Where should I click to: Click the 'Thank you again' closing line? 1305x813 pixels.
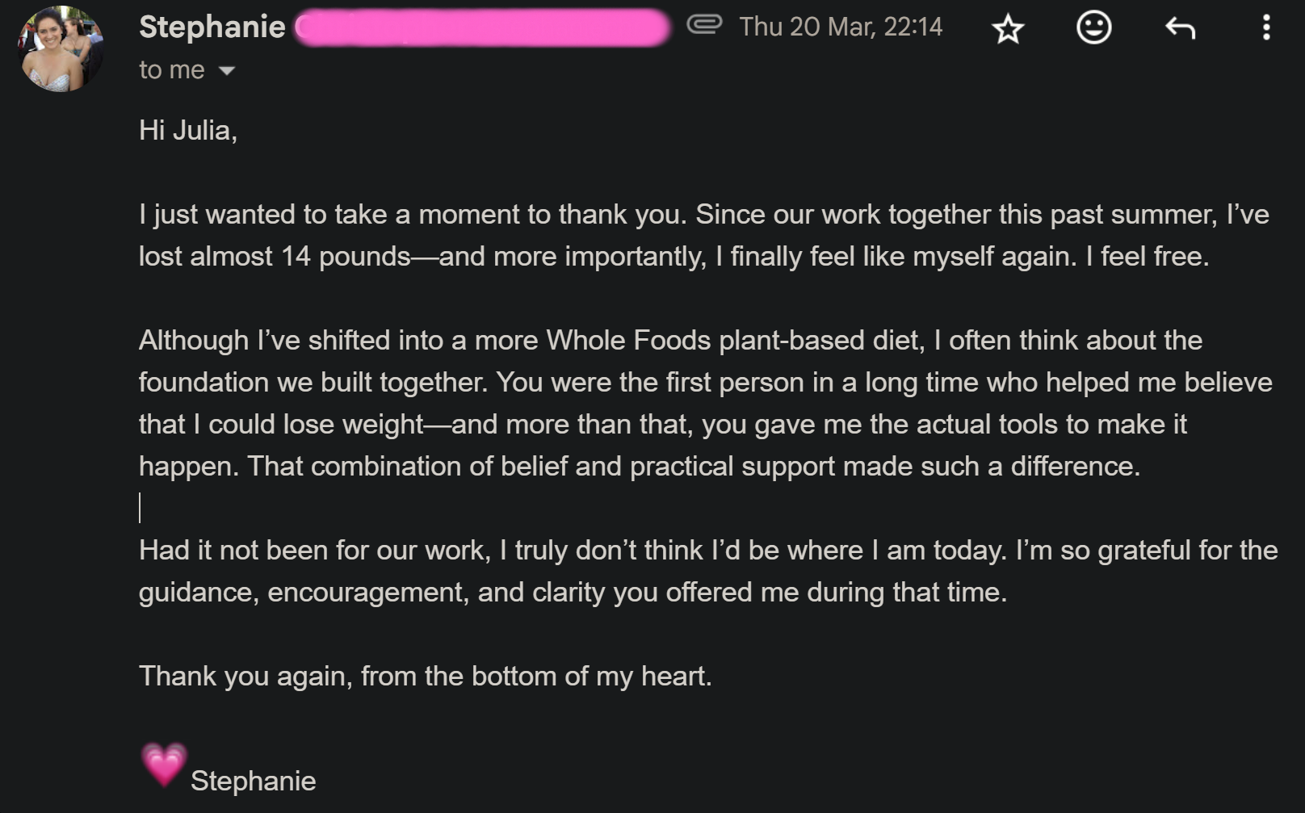[x=426, y=677]
